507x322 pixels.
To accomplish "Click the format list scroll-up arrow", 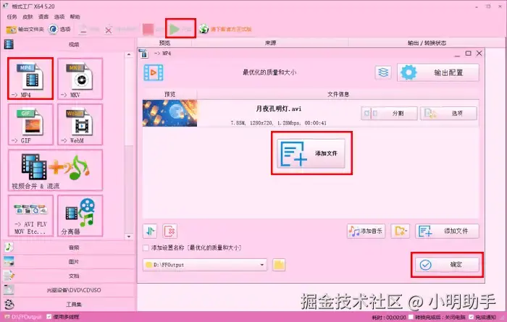I will [129, 54].
